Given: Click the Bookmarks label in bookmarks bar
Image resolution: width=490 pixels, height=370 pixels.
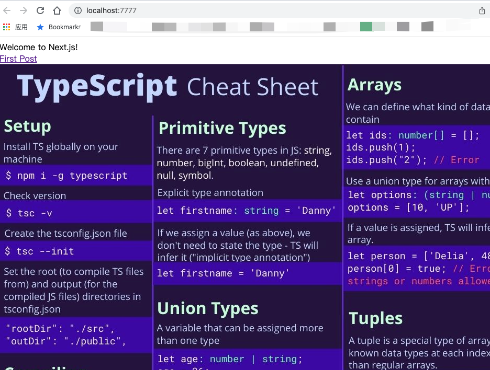Looking at the screenshot, I should 64,27.
